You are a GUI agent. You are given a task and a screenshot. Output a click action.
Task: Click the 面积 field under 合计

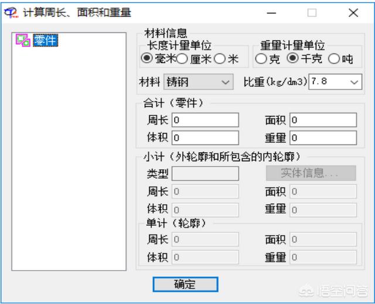[323, 119]
